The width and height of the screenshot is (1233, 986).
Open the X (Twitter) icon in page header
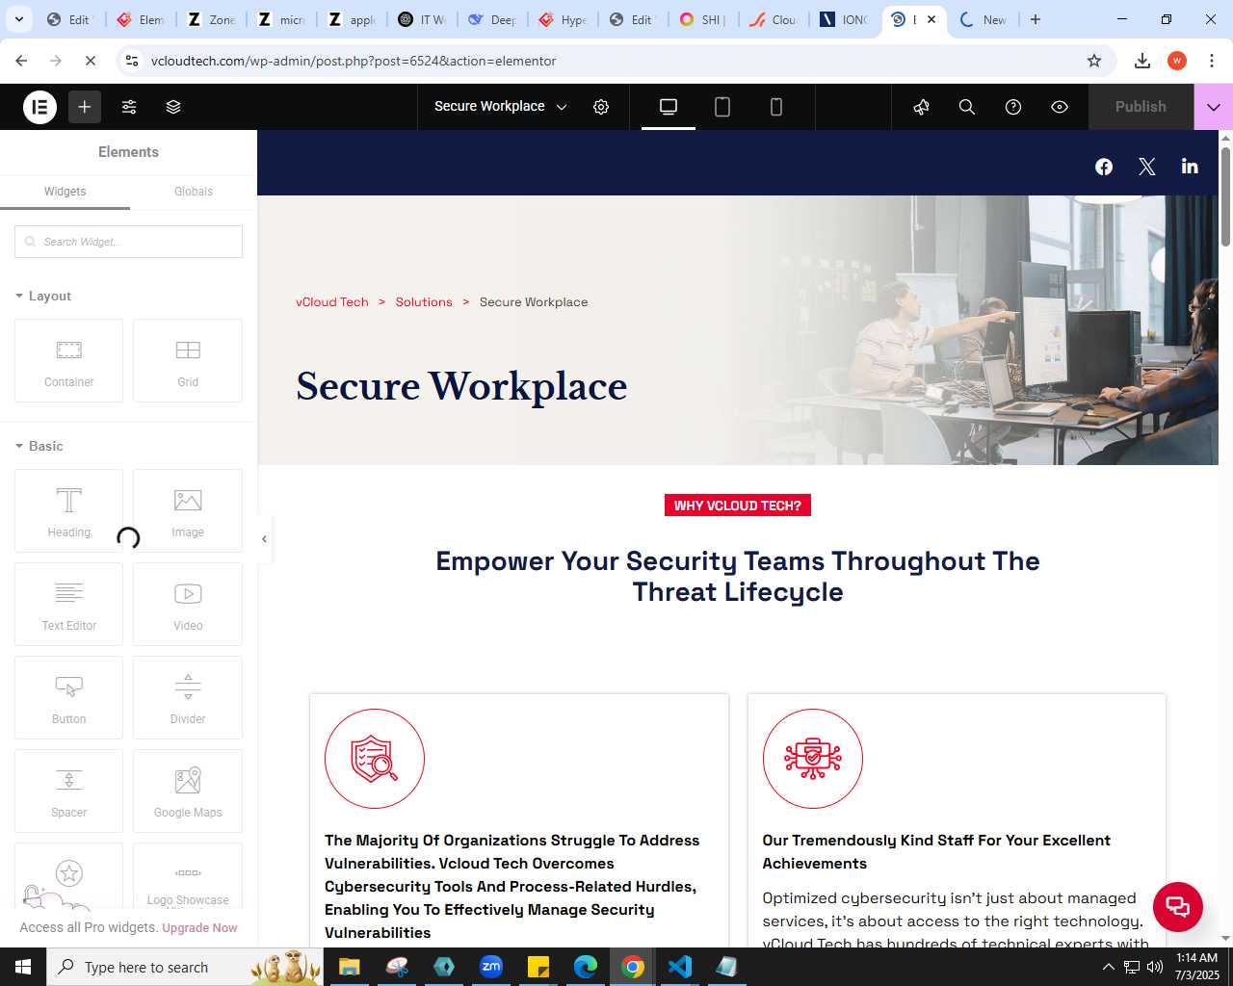[x=1147, y=167]
